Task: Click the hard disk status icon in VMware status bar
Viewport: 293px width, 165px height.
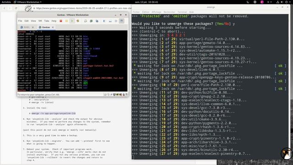Action: tap(105, 95)
